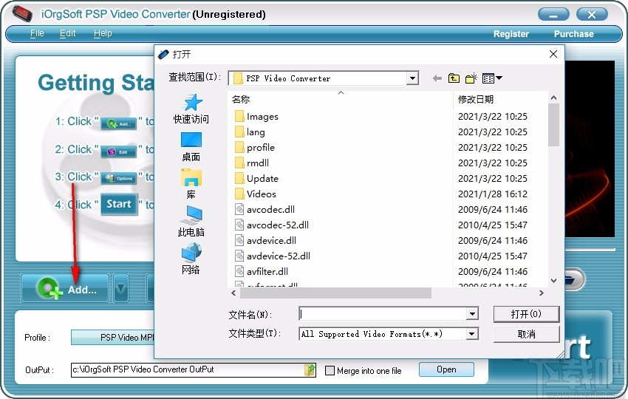
Task: Click the horizontal scrollbar left arrow
Action: point(234,293)
